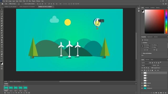This screenshot has width=168, height=94.
Task: Add a layer style (fx) icon
Action: click(154, 93)
